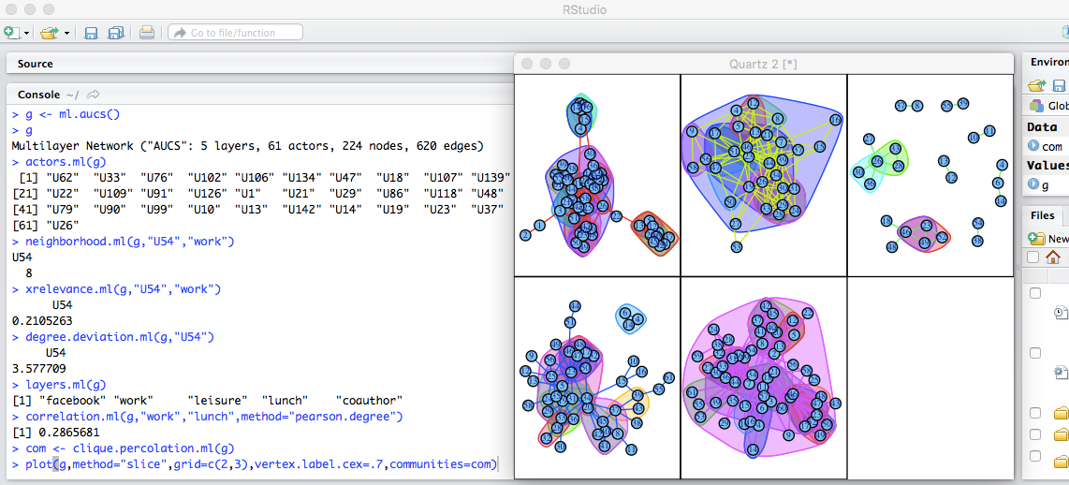1069x485 pixels.
Task: Click the dense yellow-edged top middle plot
Action: pos(764,175)
